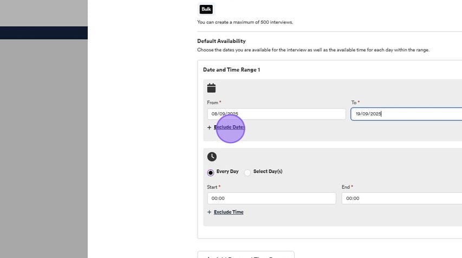Click the maximum of 500 interviews notice
This screenshot has width=462, height=258.
click(245, 22)
